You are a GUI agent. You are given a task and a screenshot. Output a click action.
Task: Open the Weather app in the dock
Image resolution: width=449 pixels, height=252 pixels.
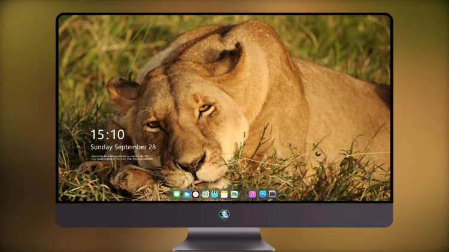(187, 195)
